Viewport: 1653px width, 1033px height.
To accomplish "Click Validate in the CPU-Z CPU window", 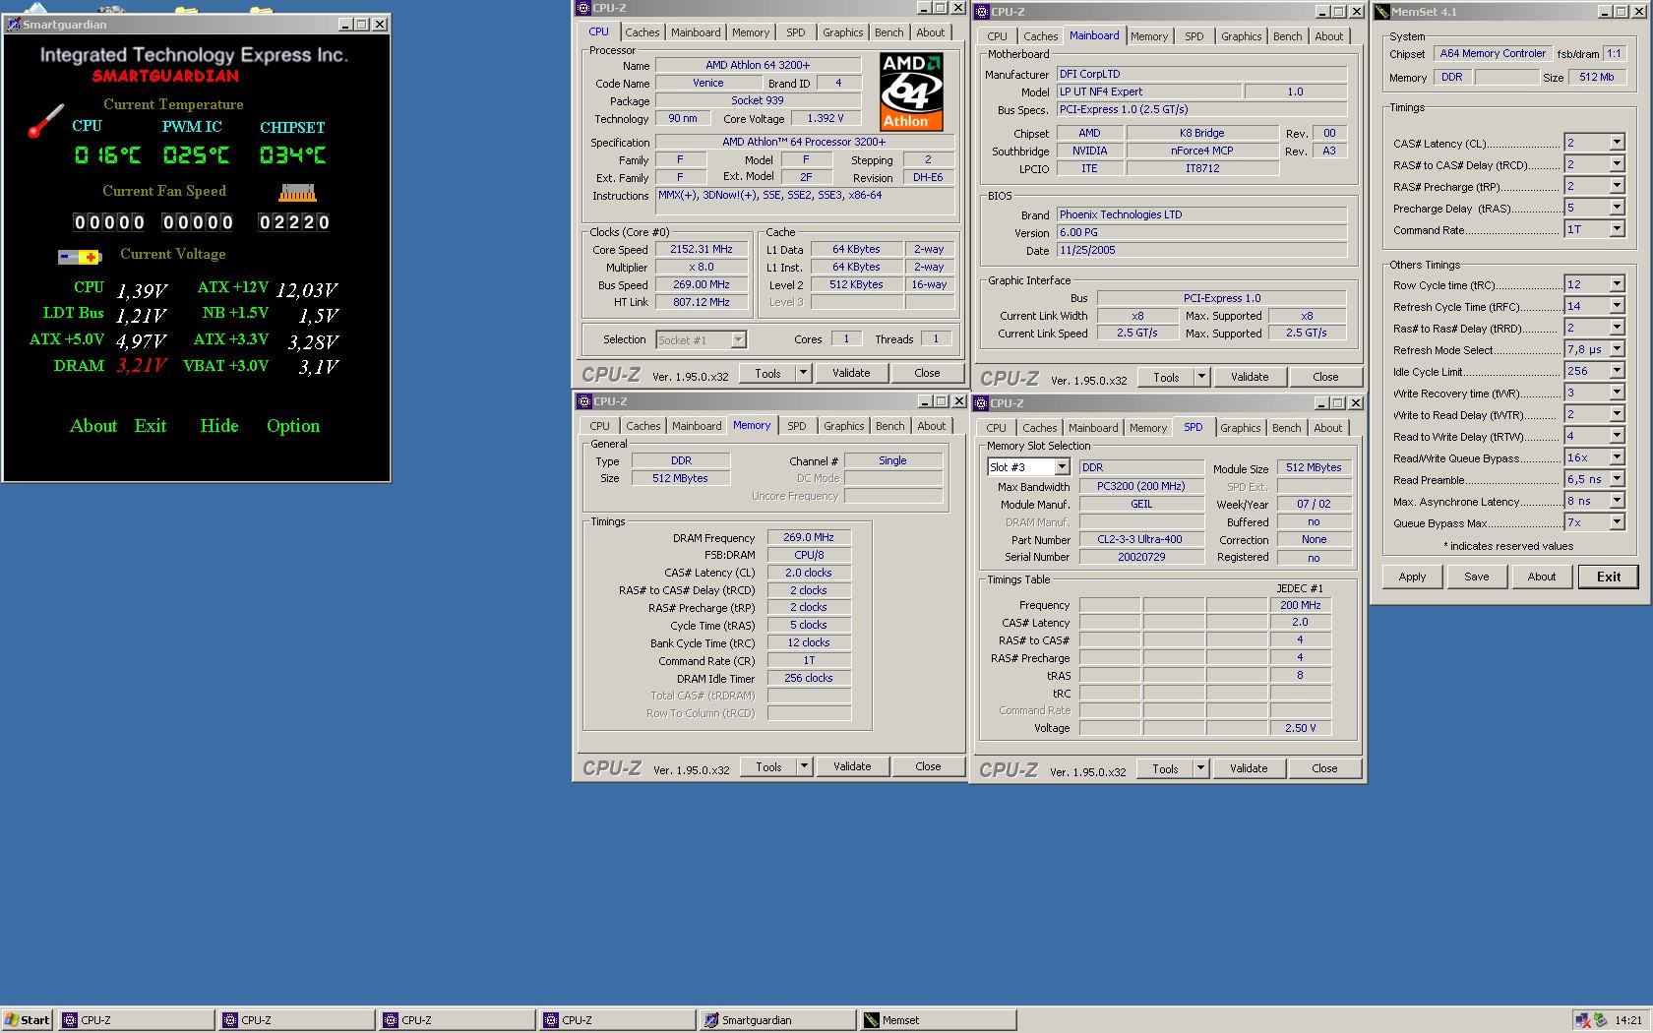I will pyautogui.click(x=851, y=373).
